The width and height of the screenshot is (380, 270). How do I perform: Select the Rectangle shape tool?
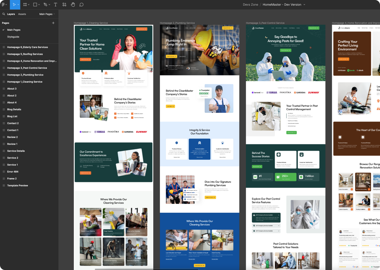pyautogui.click(x=35, y=5)
